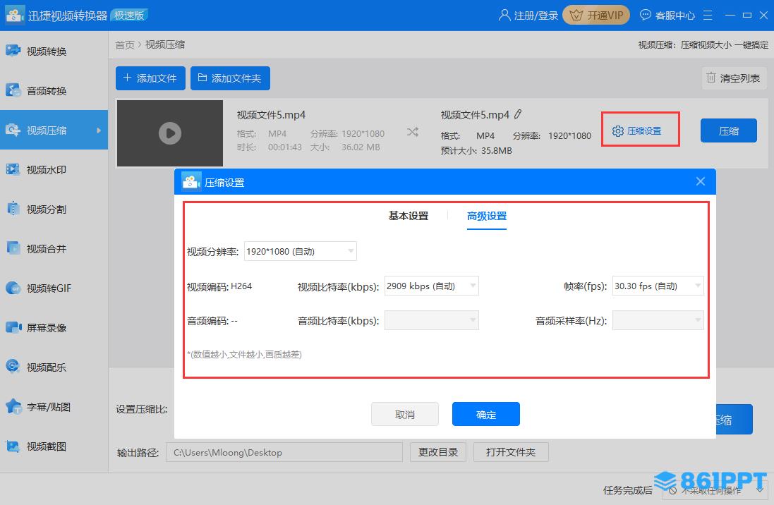The width and height of the screenshot is (774, 505).
Task: Go to 首页 in the breadcrumb
Action: pyautogui.click(x=124, y=45)
